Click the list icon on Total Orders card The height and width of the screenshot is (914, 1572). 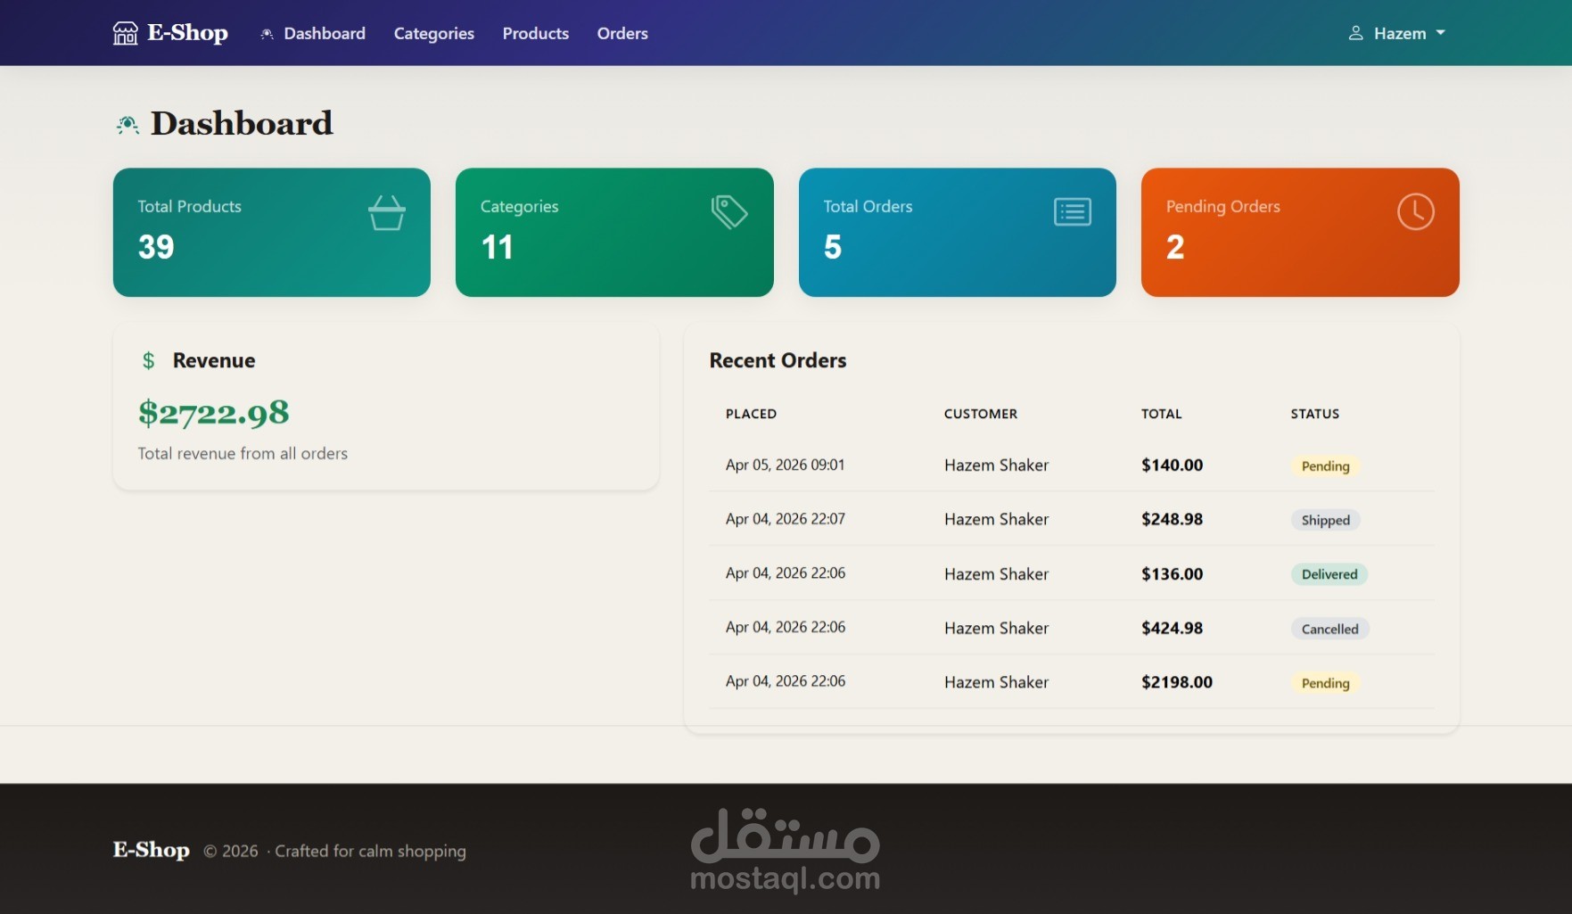click(x=1073, y=212)
